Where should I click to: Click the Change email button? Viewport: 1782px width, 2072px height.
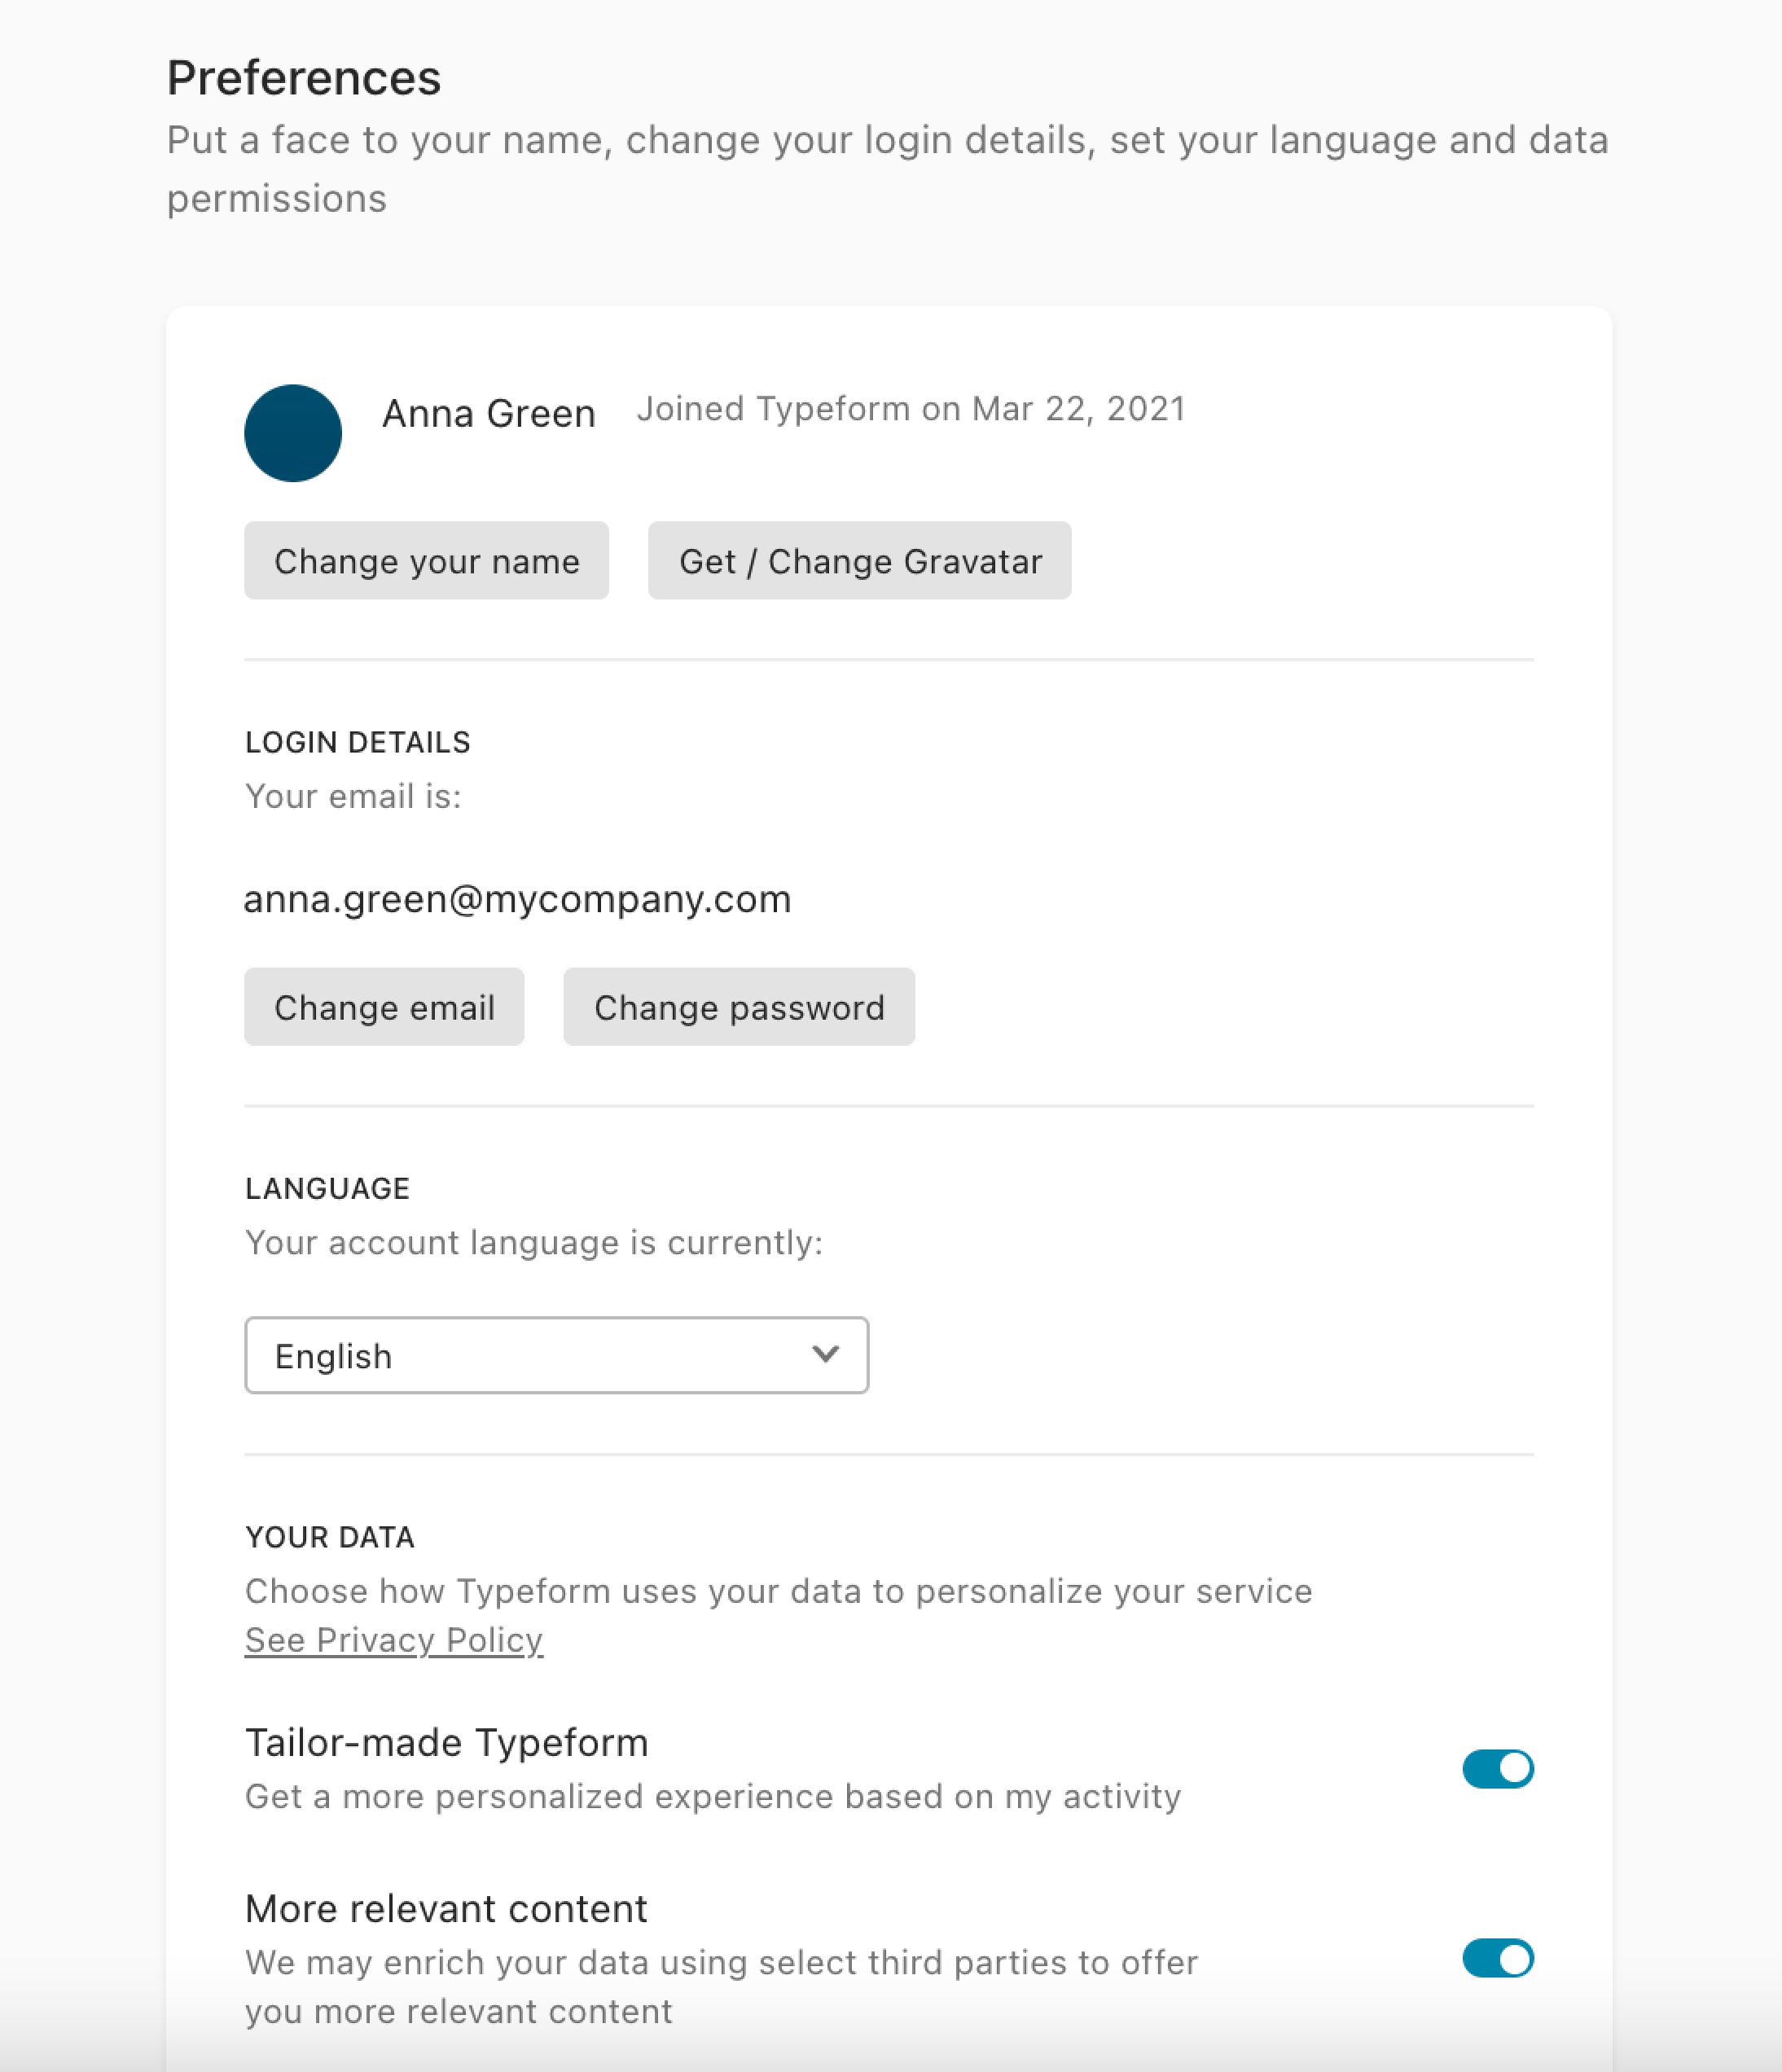tap(384, 1006)
